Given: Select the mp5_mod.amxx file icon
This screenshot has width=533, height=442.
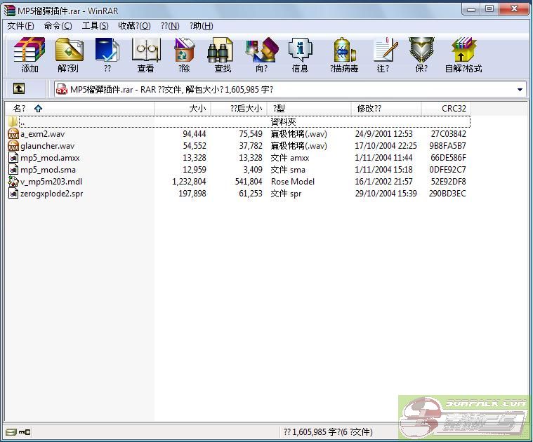Looking at the screenshot, I should tap(13, 158).
